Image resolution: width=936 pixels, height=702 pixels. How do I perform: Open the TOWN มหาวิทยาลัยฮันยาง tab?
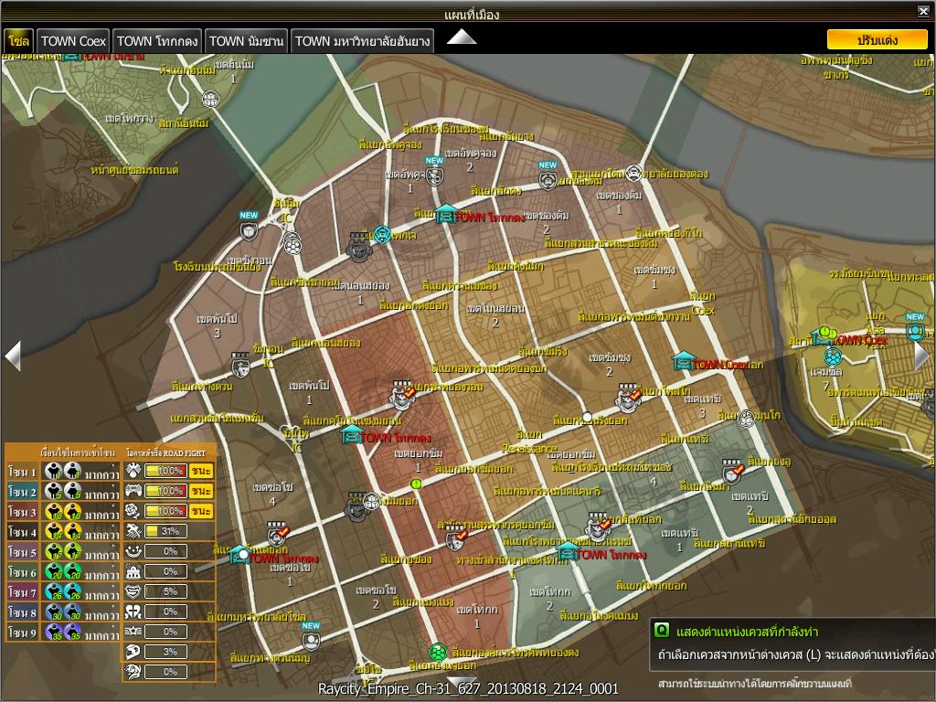pos(362,41)
